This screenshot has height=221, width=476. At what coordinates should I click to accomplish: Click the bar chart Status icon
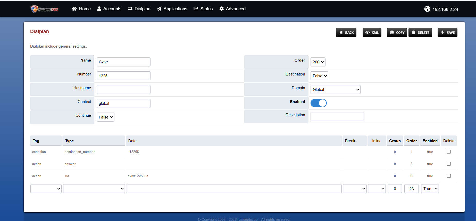tap(196, 9)
